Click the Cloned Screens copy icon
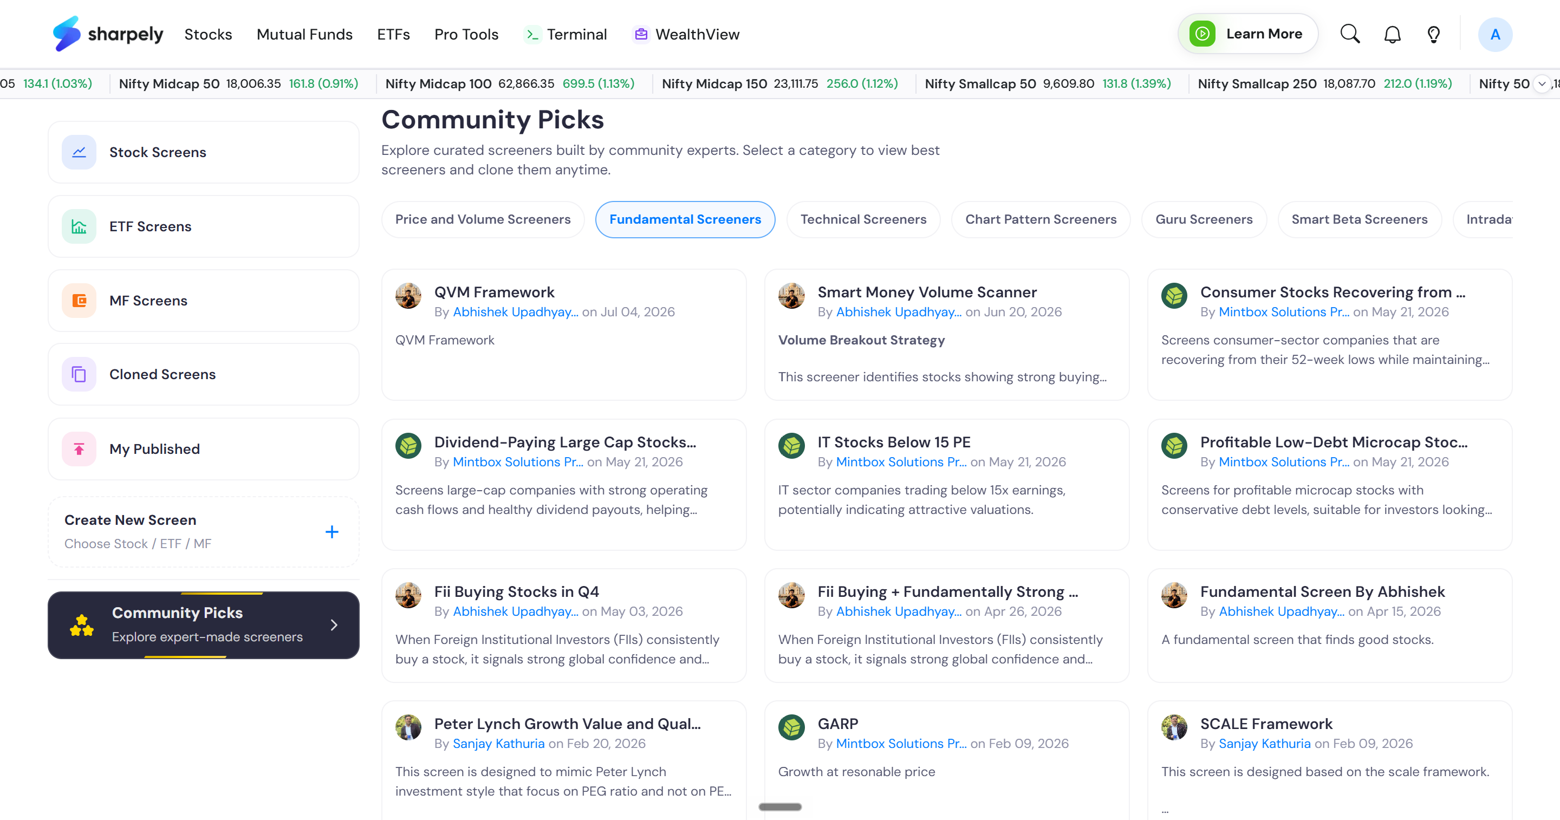Image resolution: width=1560 pixels, height=820 pixels. coord(79,374)
